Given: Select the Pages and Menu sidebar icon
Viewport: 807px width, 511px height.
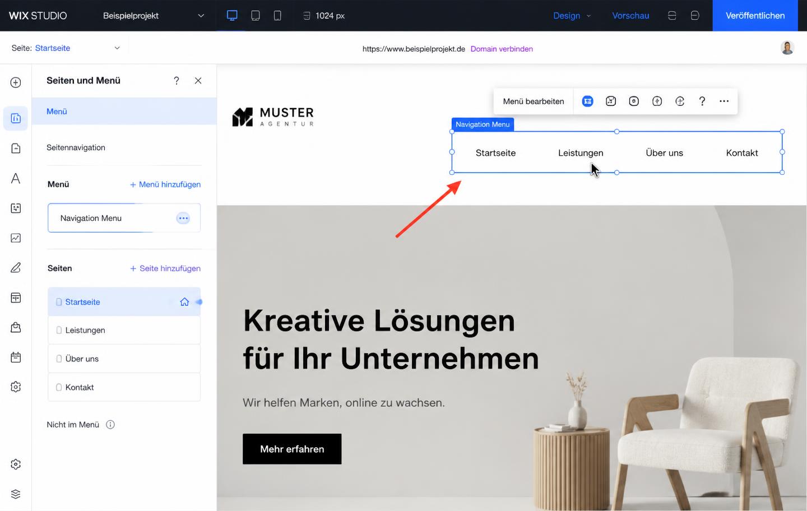Looking at the screenshot, I should (16, 118).
